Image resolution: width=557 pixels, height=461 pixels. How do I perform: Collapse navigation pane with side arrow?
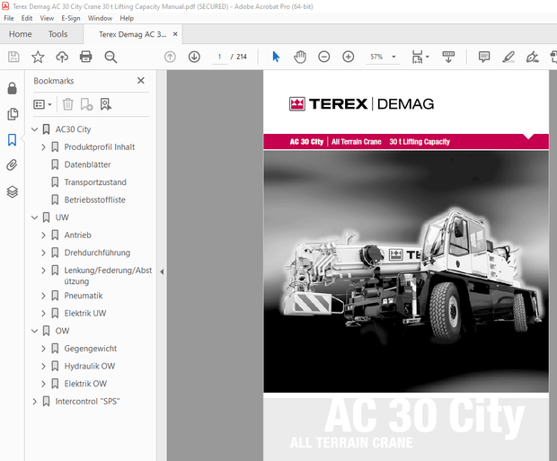pos(162,272)
